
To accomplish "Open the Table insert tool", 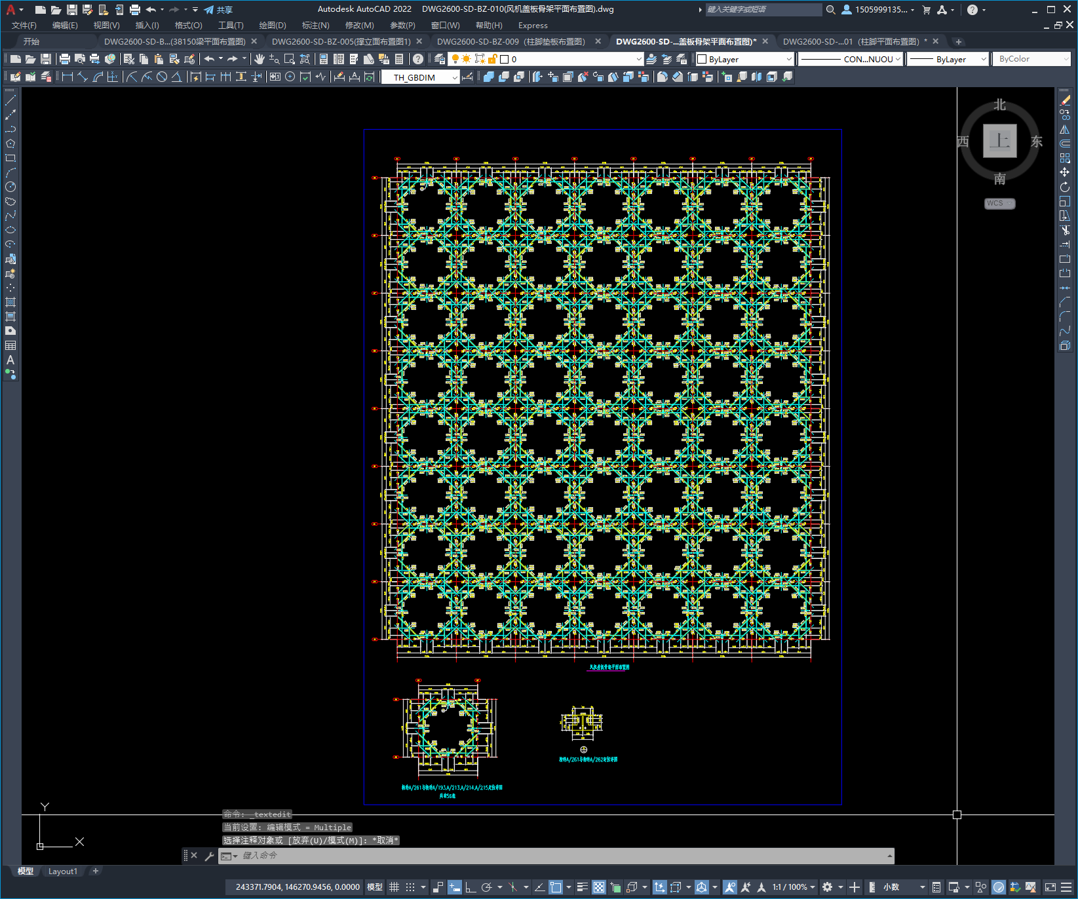I will (10, 345).
